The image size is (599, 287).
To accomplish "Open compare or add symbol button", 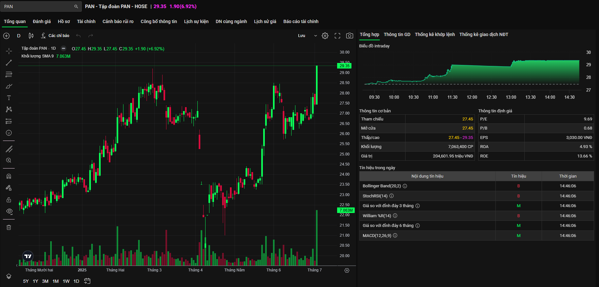I will (7, 36).
